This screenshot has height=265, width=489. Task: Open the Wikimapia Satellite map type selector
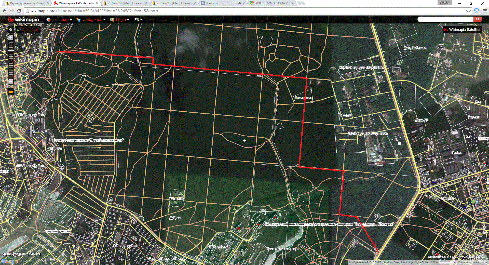tap(462, 30)
